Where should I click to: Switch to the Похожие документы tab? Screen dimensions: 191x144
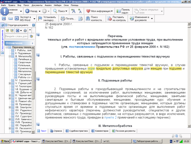(124, 131)
